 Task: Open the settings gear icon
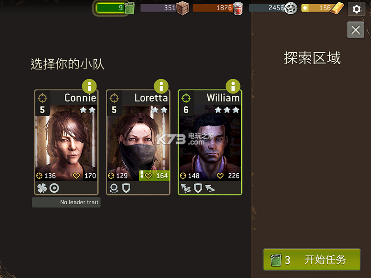(356, 9)
